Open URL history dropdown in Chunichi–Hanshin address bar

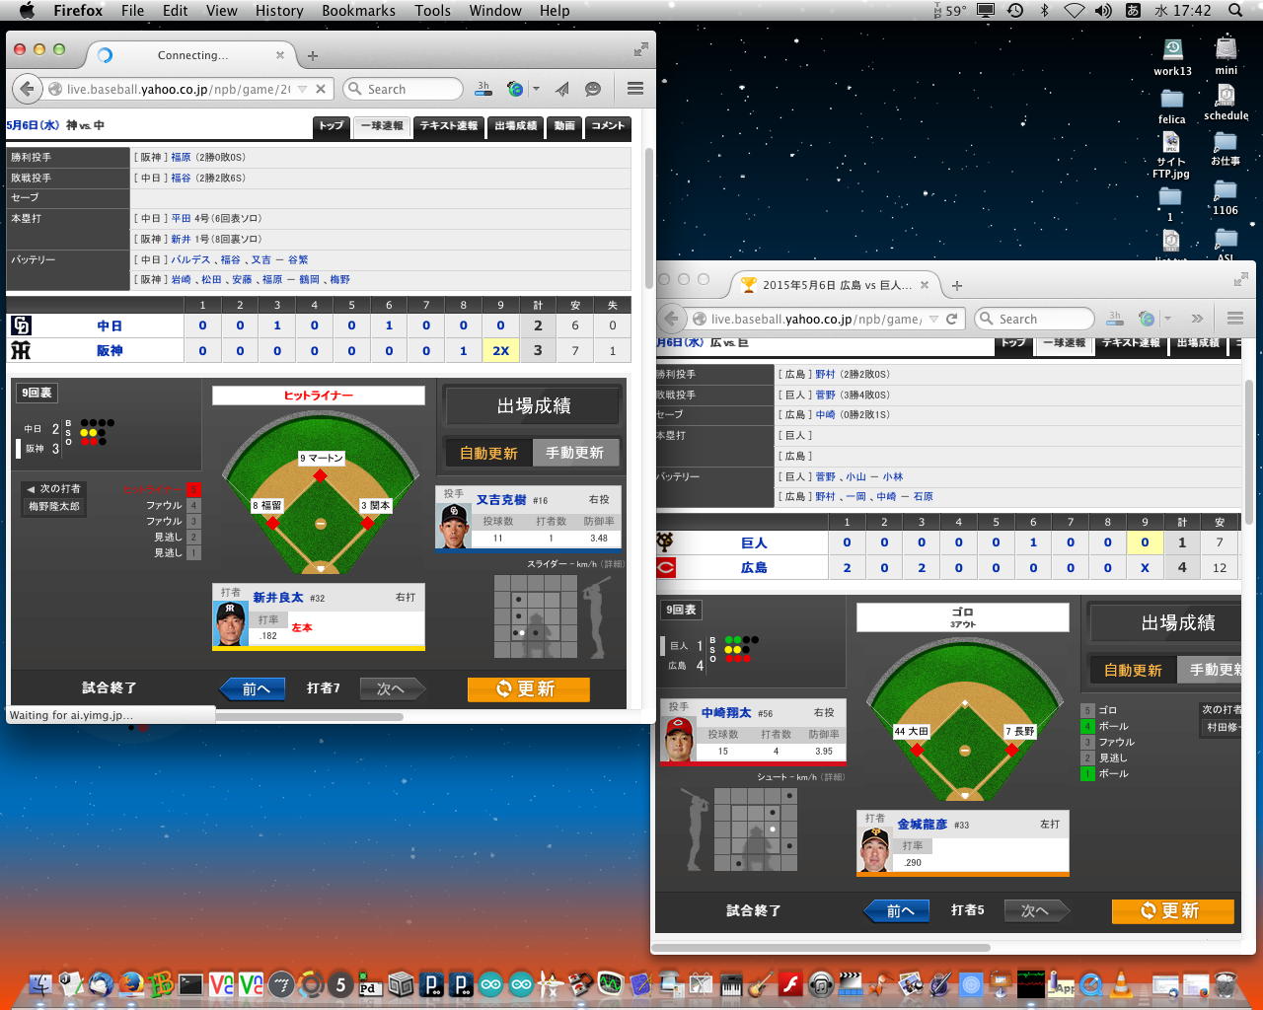tap(302, 89)
